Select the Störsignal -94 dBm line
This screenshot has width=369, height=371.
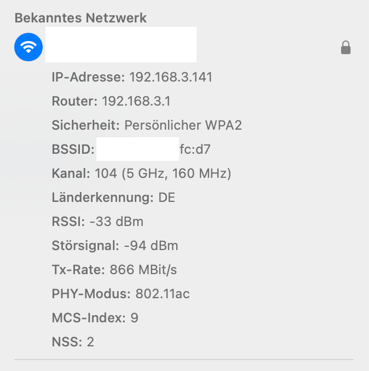[115, 246]
